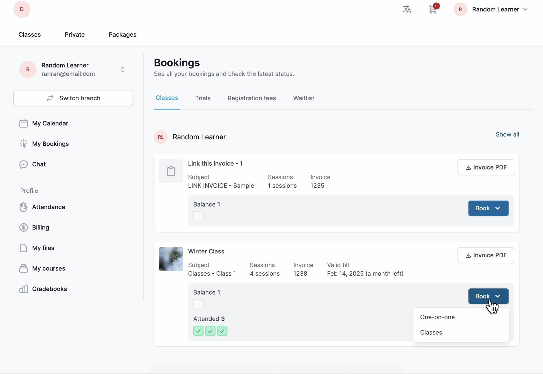Click the Winter Class snowflake thumbnail
This screenshot has height=374, width=543.
pos(171,259)
